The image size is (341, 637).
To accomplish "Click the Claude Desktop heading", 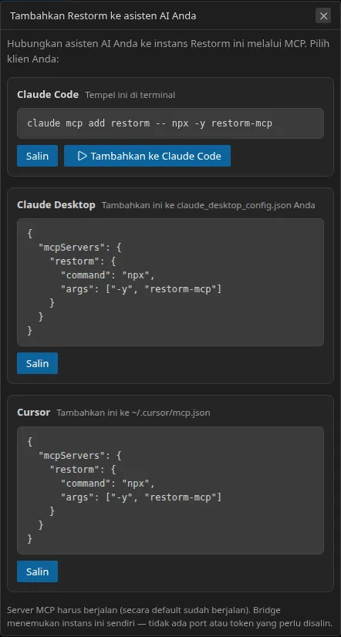I will (56, 205).
